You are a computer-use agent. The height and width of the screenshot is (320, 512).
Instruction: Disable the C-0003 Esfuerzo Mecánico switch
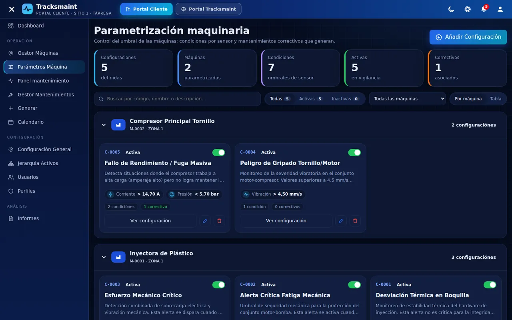coord(219,285)
